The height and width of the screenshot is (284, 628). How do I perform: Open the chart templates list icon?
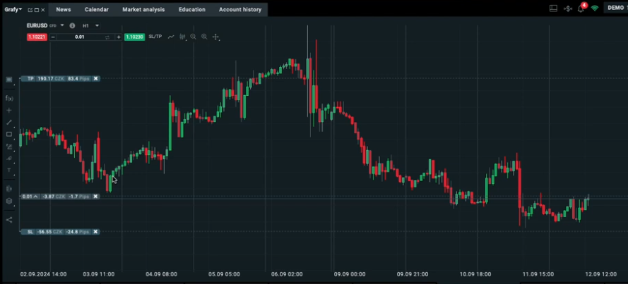click(9, 80)
